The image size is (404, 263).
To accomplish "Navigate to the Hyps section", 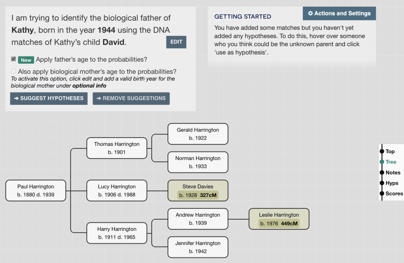I will coord(382,183).
